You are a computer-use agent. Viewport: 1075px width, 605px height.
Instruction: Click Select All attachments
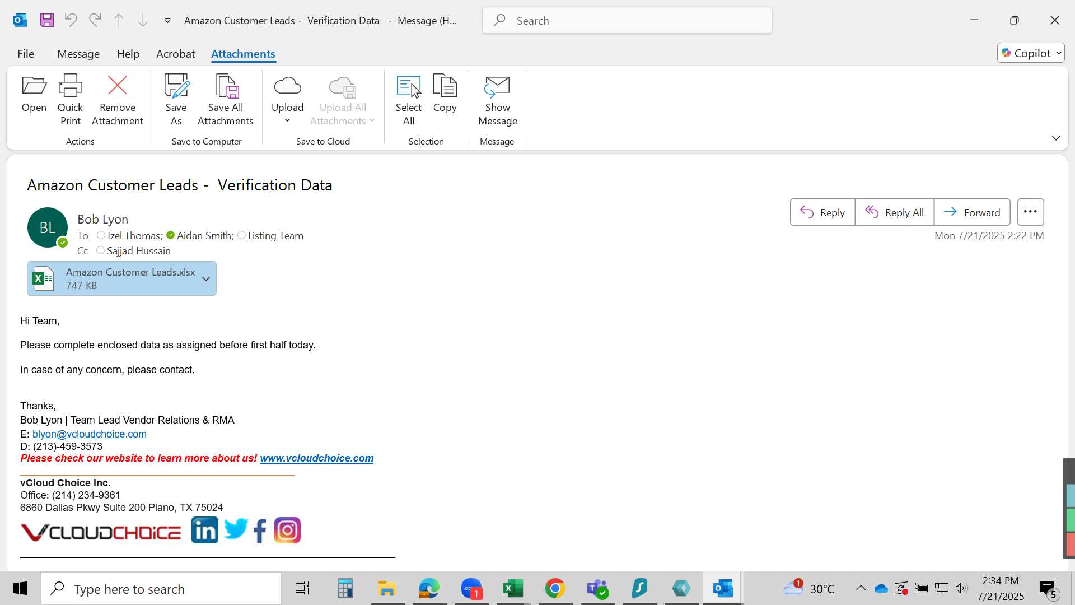409,100
